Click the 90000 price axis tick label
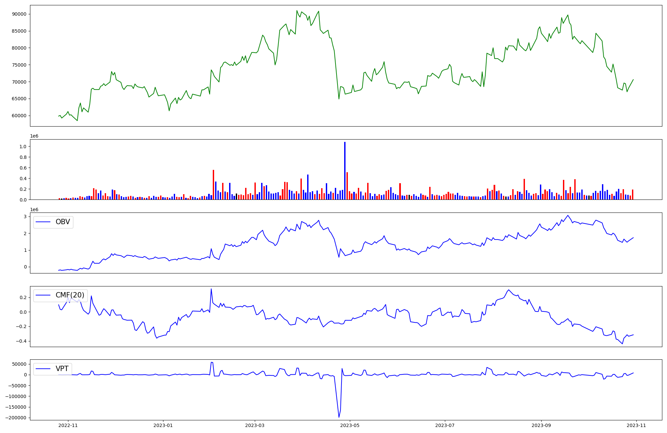This screenshot has width=667, height=433. click(19, 14)
